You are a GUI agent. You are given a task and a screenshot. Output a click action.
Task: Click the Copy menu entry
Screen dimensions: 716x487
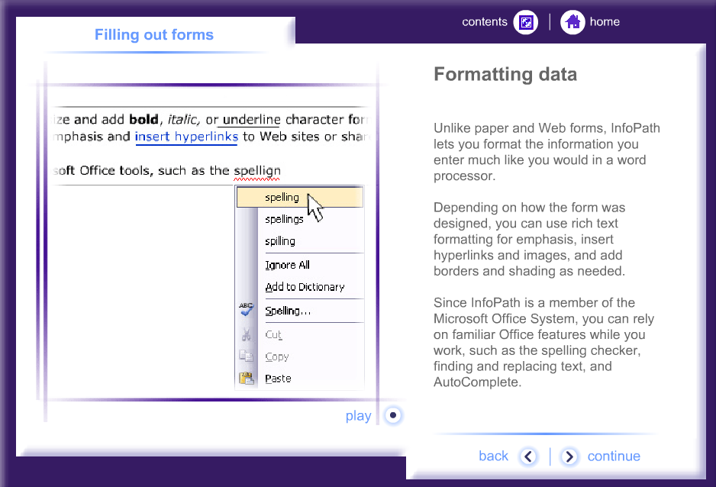[x=300, y=356]
